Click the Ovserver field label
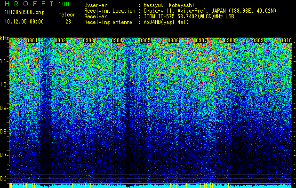 (96, 5)
